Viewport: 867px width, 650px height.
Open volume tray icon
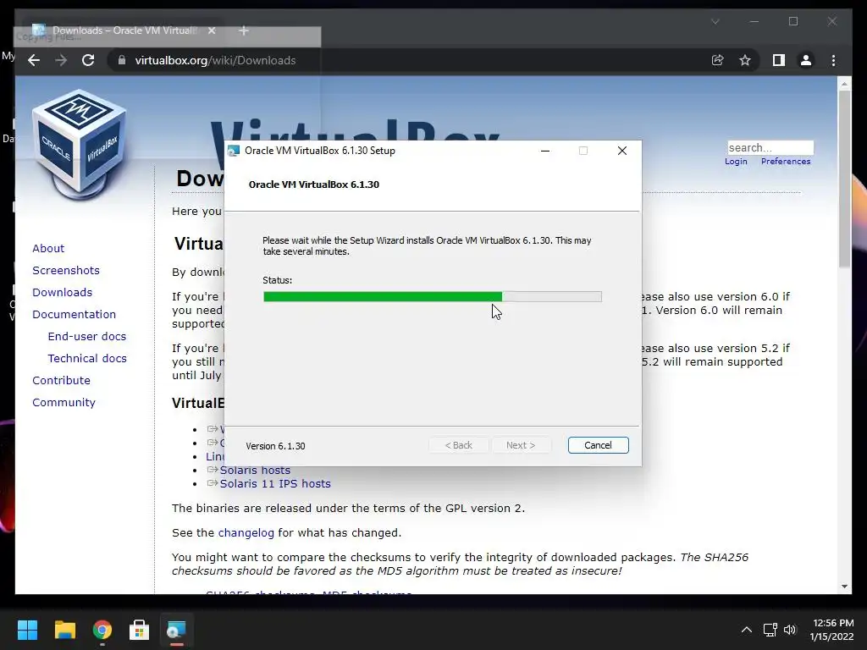pyautogui.click(x=790, y=630)
